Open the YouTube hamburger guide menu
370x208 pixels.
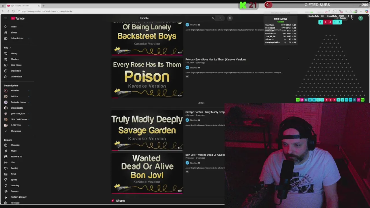[x=5, y=18]
